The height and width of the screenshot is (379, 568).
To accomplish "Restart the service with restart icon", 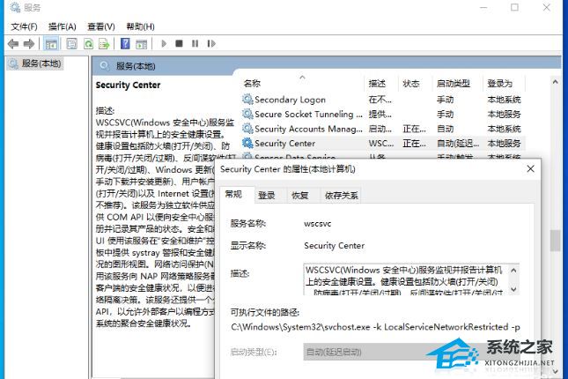I will coord(211,44).
